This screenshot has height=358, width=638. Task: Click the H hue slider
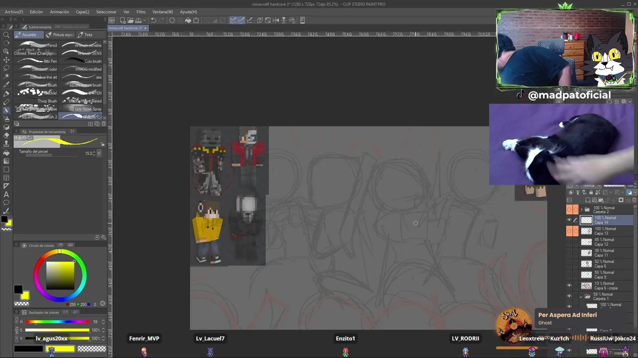(x=57, y=322)
